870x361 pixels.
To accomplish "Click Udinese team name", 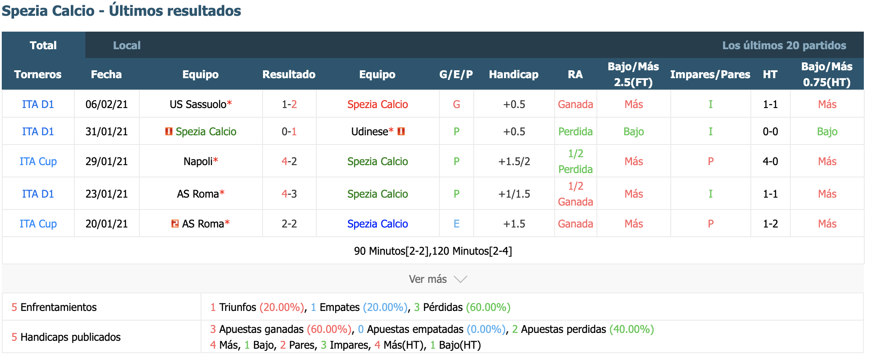I will click(x=369, y=131).
